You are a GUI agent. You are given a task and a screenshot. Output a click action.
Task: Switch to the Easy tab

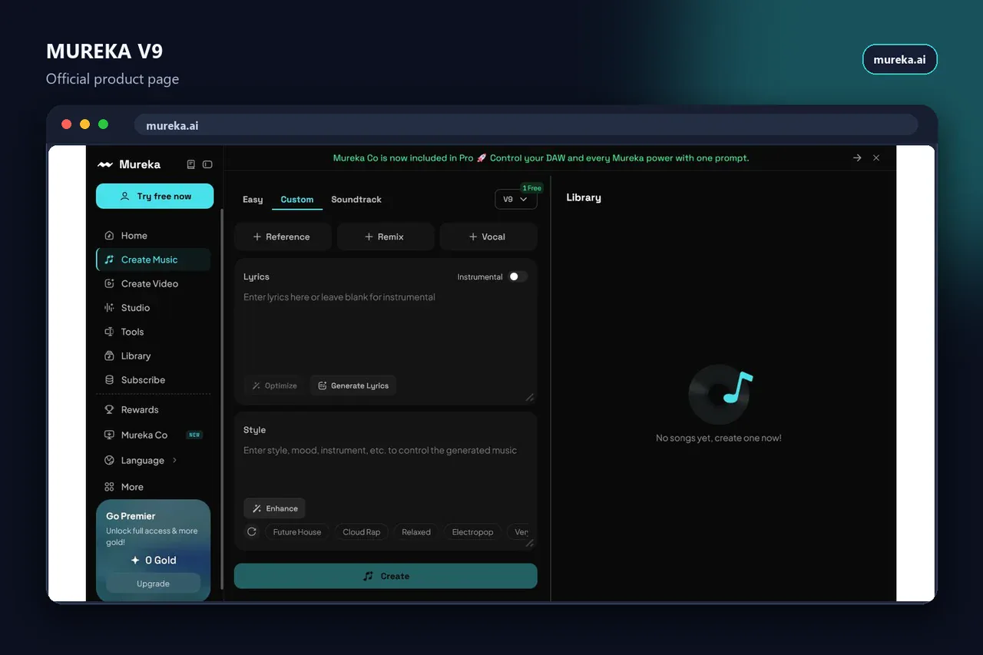253,200
